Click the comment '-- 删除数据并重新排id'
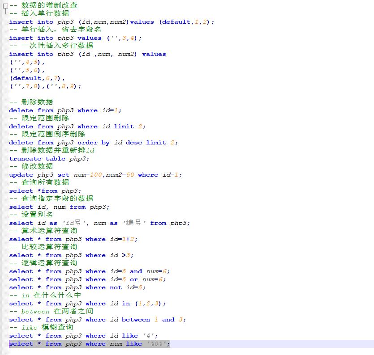The height and width of the screenshot is (355, 374). click(x=52, y=150)
